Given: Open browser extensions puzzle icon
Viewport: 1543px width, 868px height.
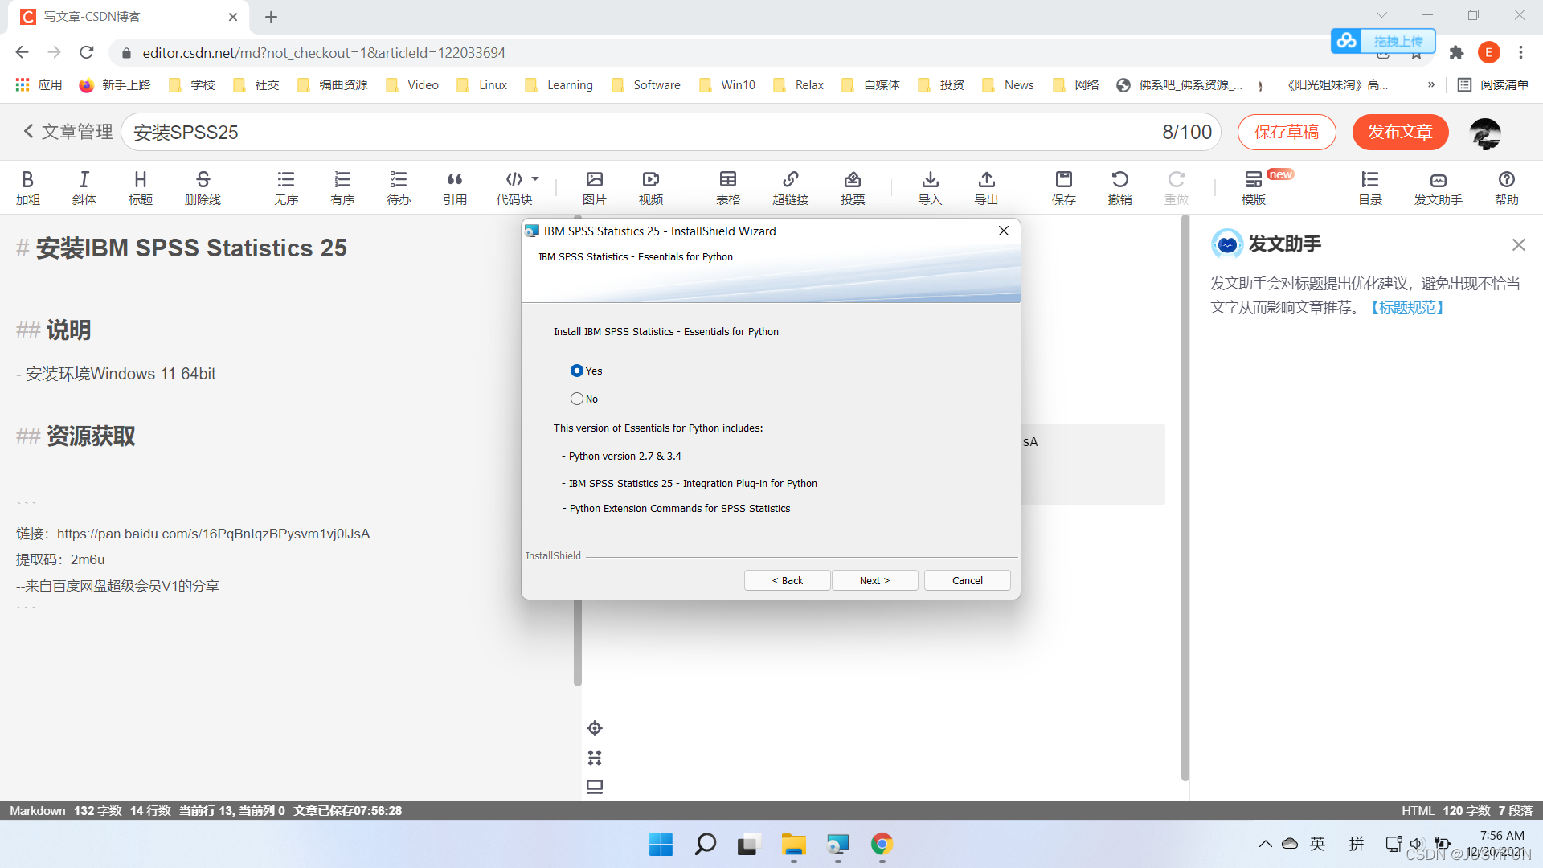Looking at the screenshot, I should (x=1456, y=53).
